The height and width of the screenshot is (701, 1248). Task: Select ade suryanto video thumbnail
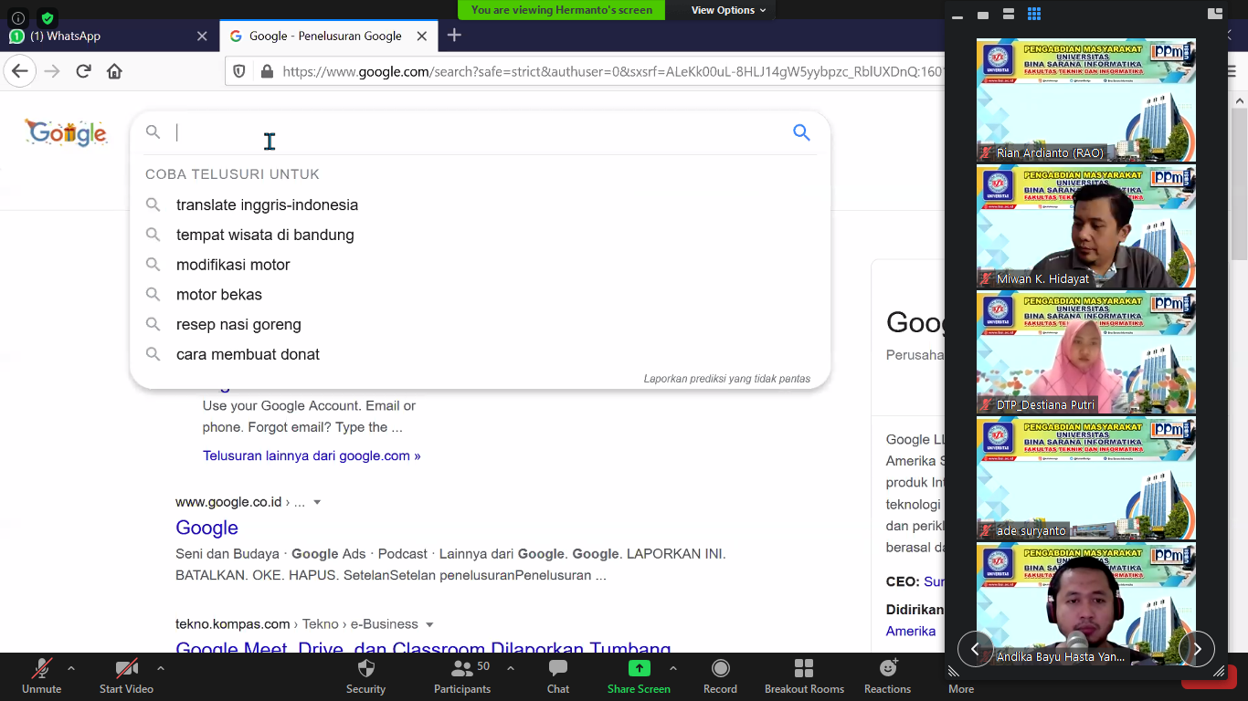tap(1086, 477)
